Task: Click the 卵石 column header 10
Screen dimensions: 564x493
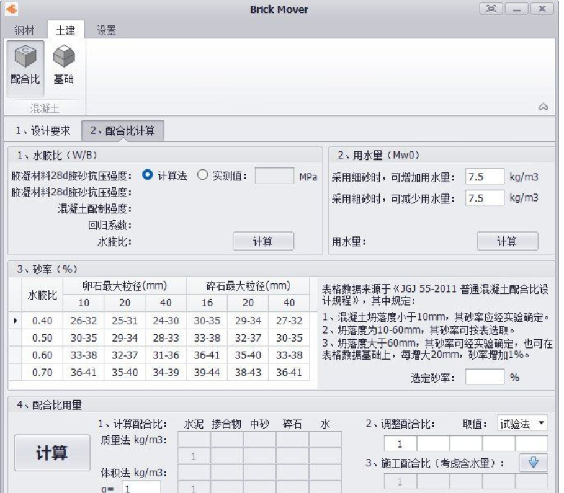Action: coord(83,303)
